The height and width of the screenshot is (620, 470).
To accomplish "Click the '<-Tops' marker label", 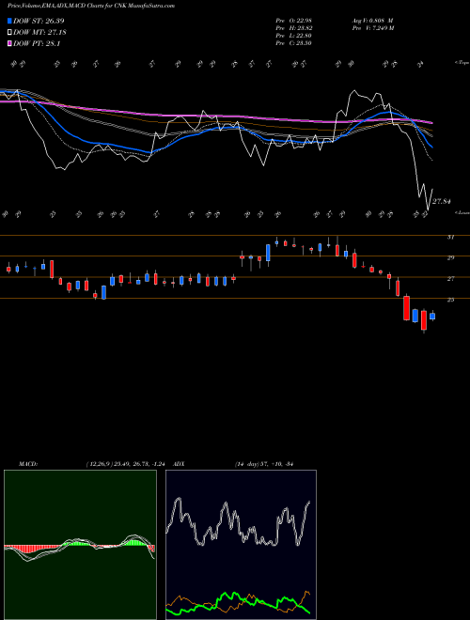I will click(462, 63).
